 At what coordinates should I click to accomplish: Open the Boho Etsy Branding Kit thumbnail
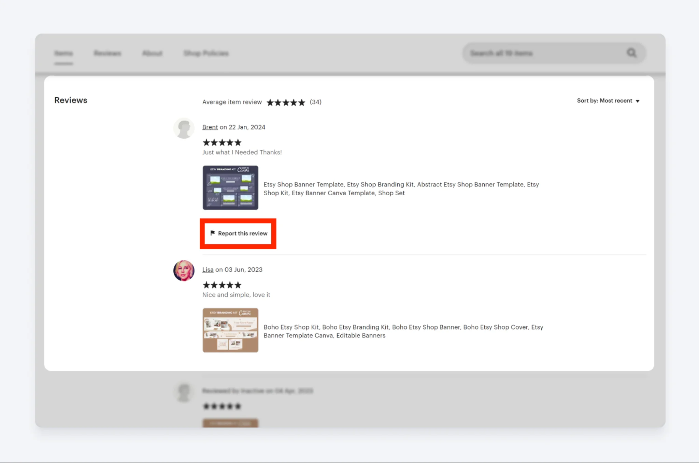click(230, 330)
